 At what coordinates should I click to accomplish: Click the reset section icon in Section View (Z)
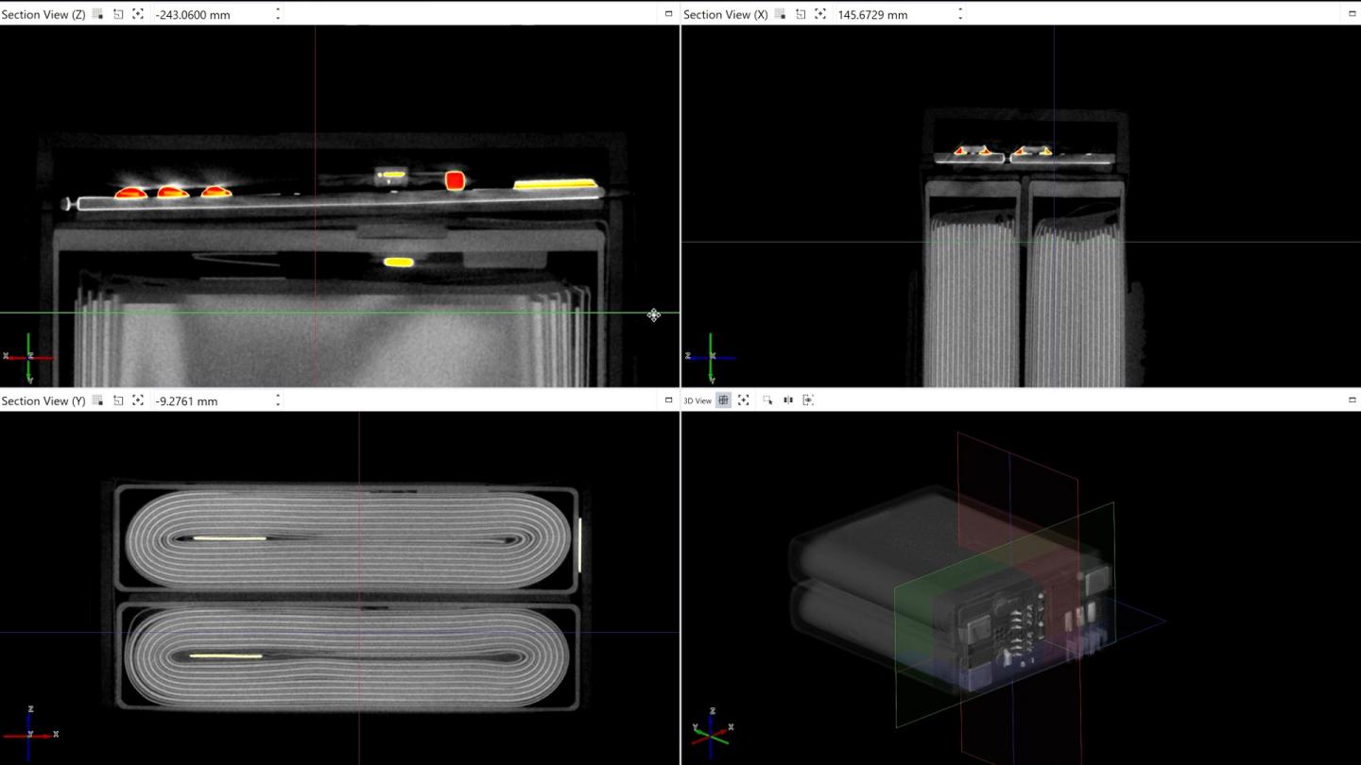(x=117, y=14)
